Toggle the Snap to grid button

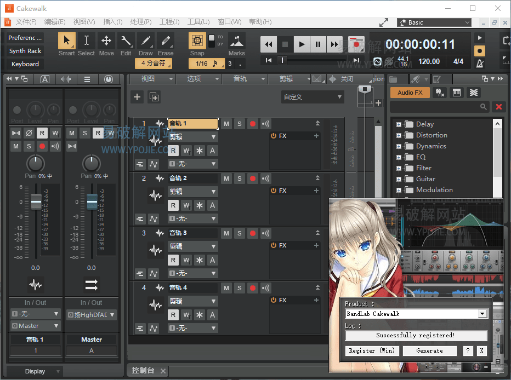197,41
